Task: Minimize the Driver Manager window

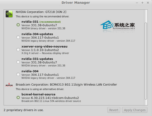Action: 137,3
